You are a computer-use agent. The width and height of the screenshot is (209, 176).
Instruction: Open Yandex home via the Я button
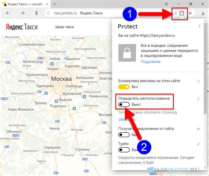37,13
